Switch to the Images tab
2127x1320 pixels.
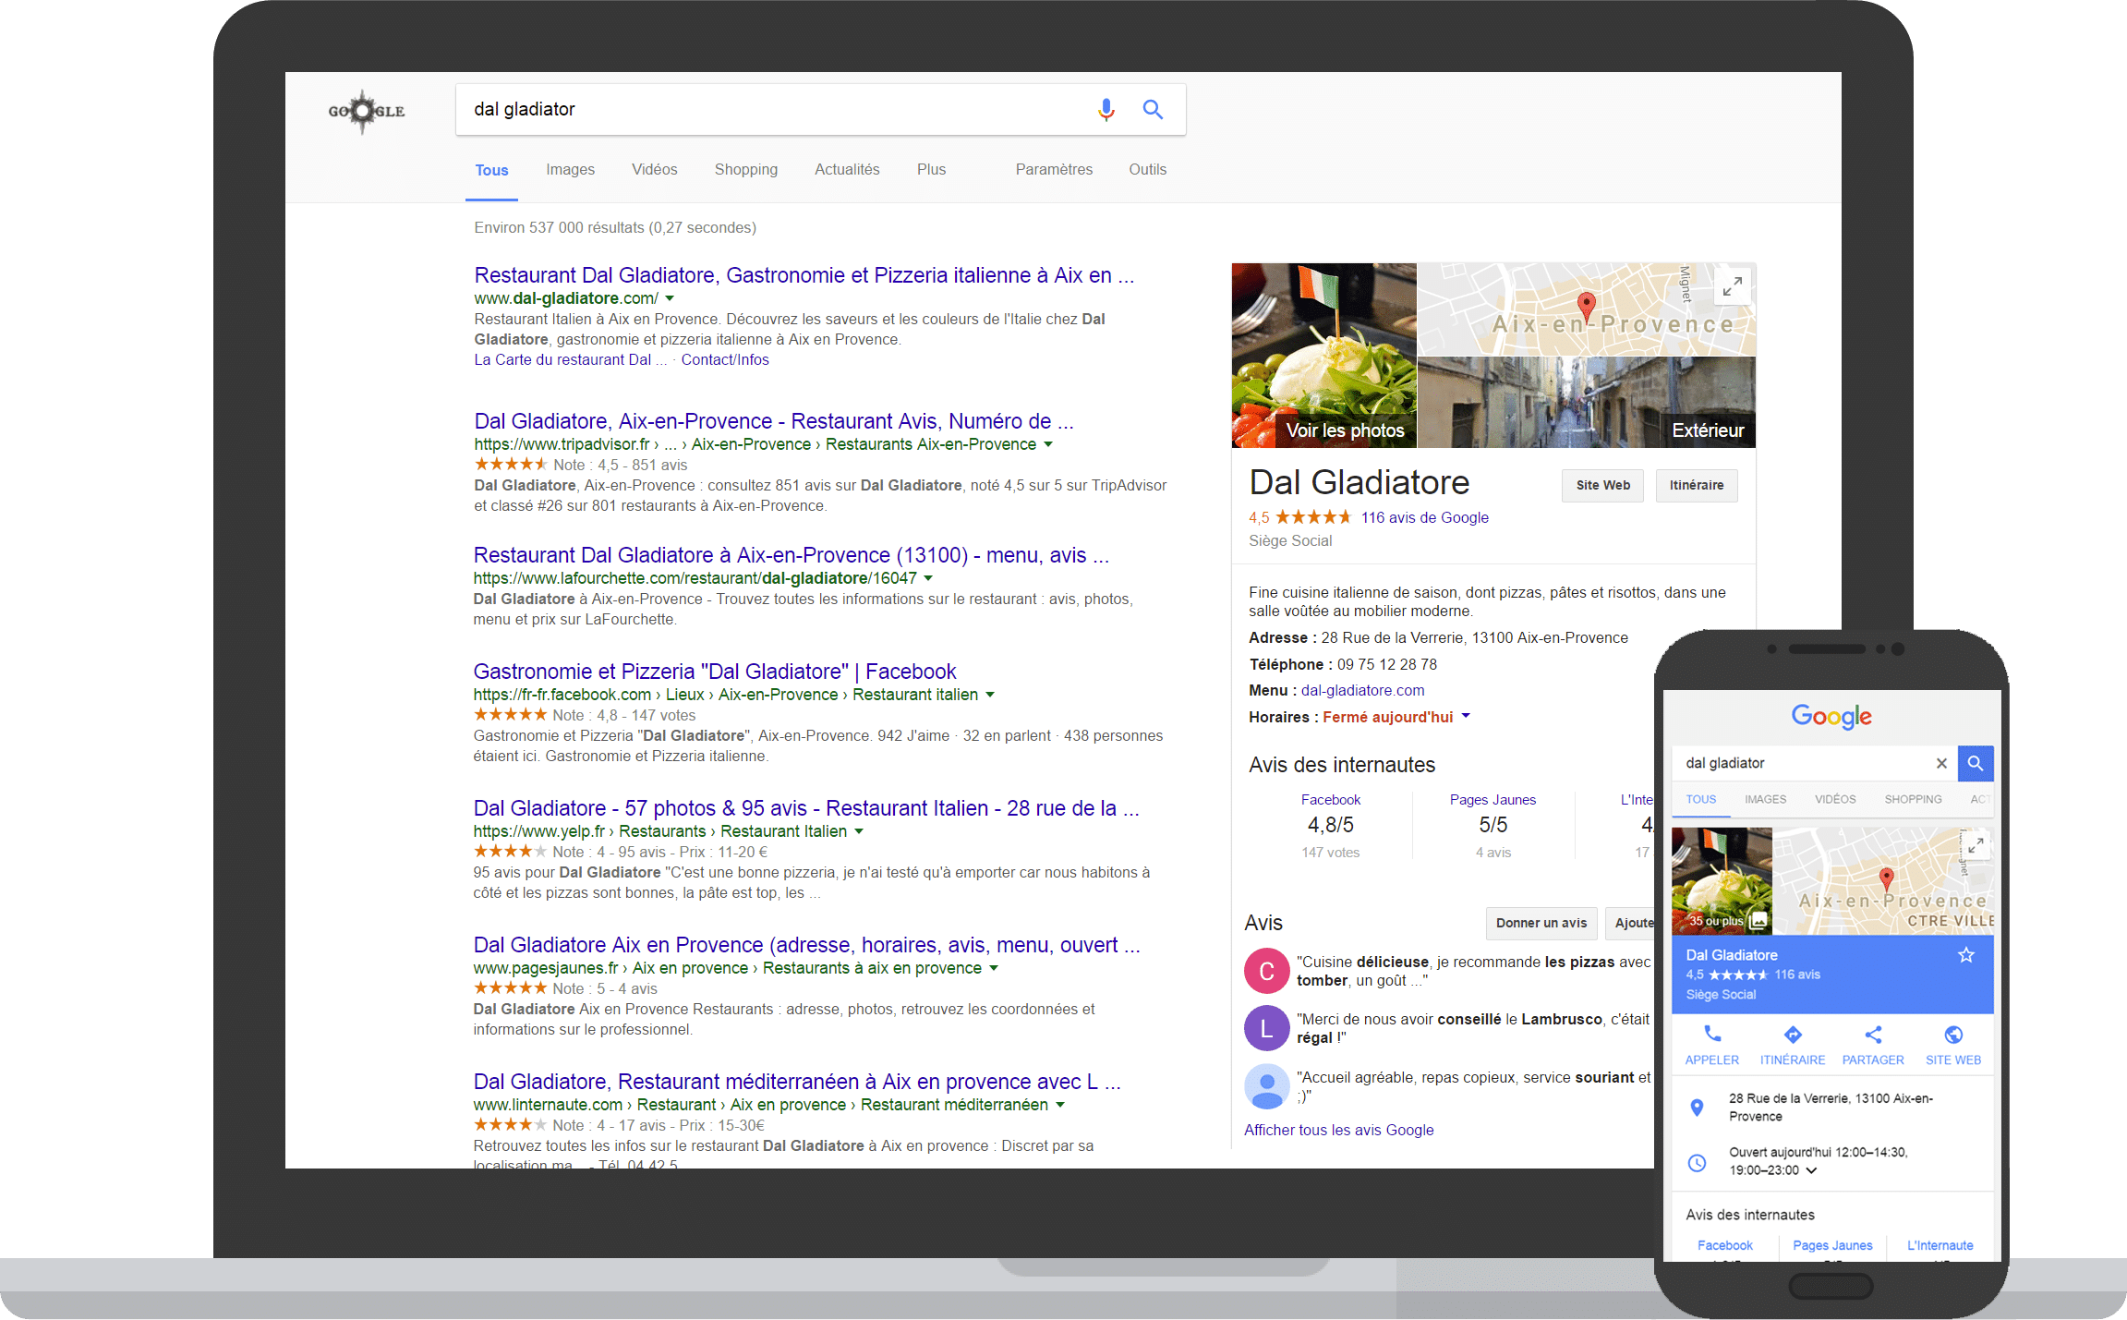coord(570,170)
